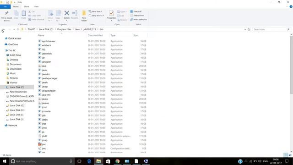Viewport: 293px width, 165px height.
Task: Click History in Open group
Action: [122, 20]
